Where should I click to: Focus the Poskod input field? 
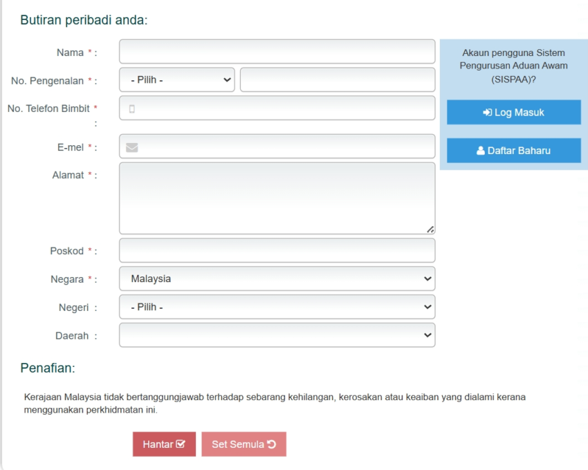point(277,251)
